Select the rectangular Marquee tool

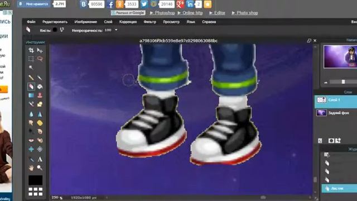31,59
